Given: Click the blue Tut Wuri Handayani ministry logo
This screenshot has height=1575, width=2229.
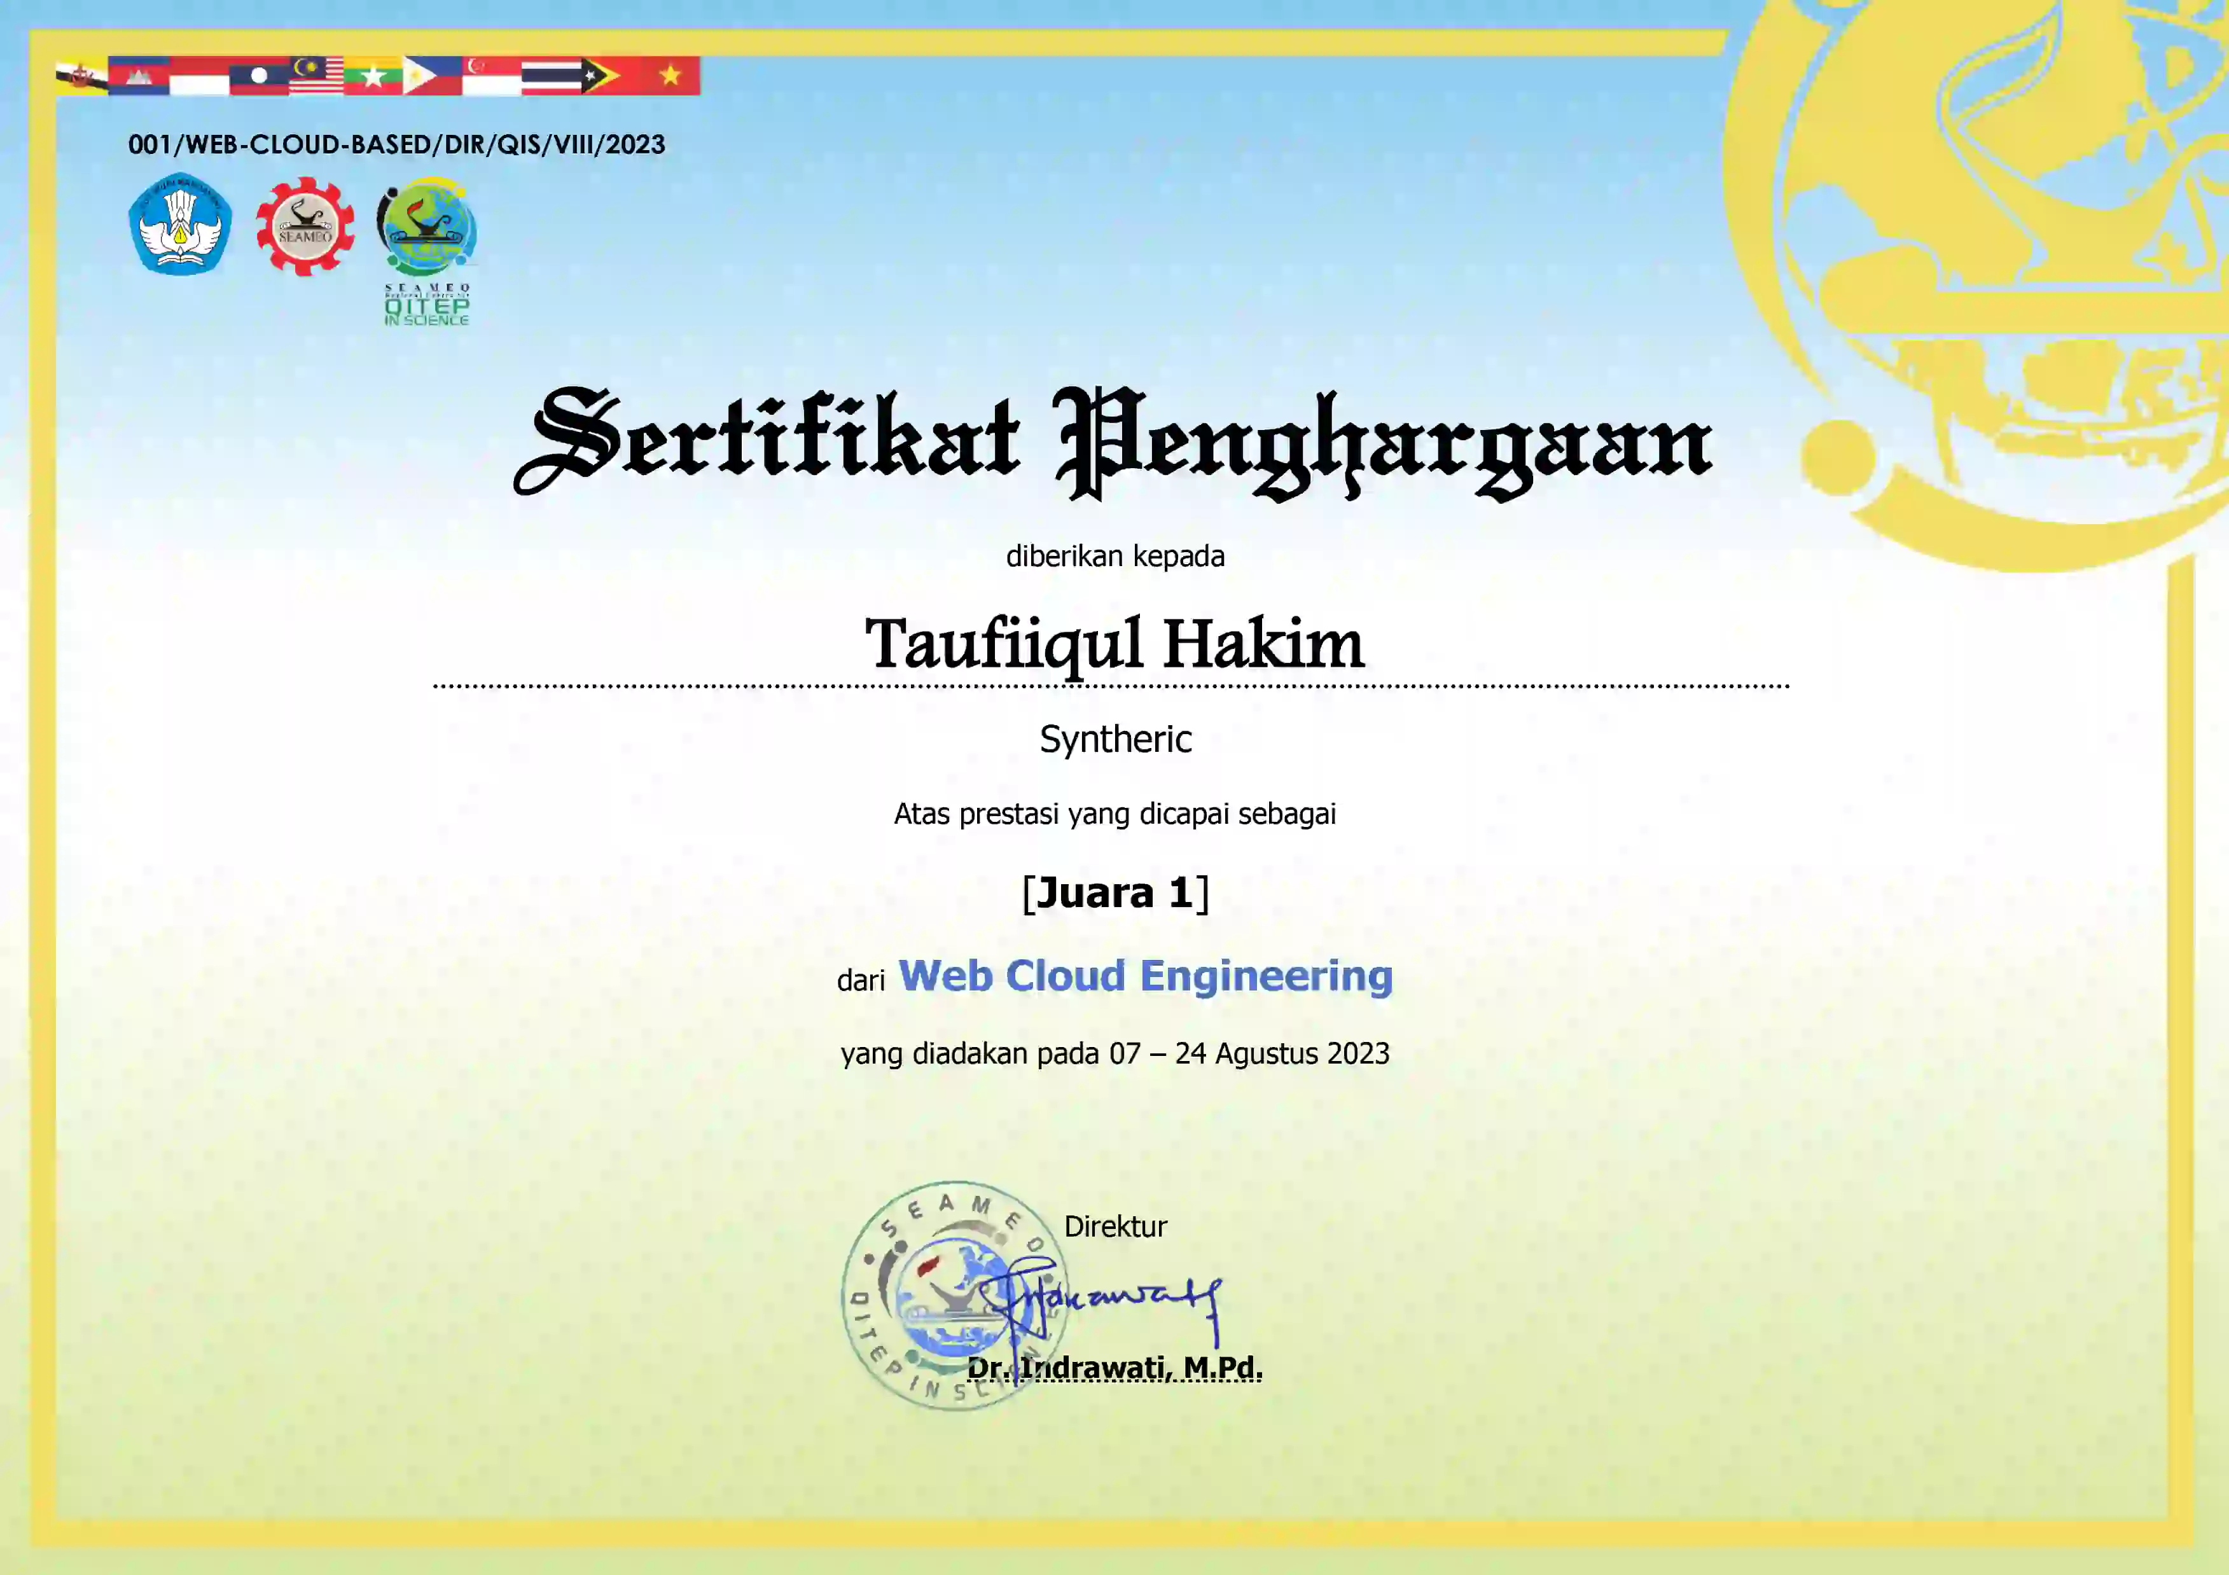Looking at the screenshot, I should point(181,225).
